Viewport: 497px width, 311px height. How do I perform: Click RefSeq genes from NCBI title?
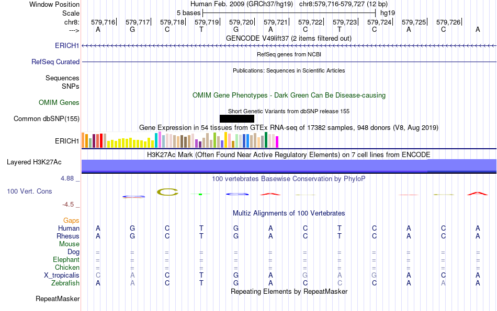click(289, 54)
